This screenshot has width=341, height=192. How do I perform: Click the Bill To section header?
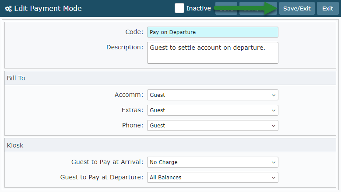coord(16,78)
